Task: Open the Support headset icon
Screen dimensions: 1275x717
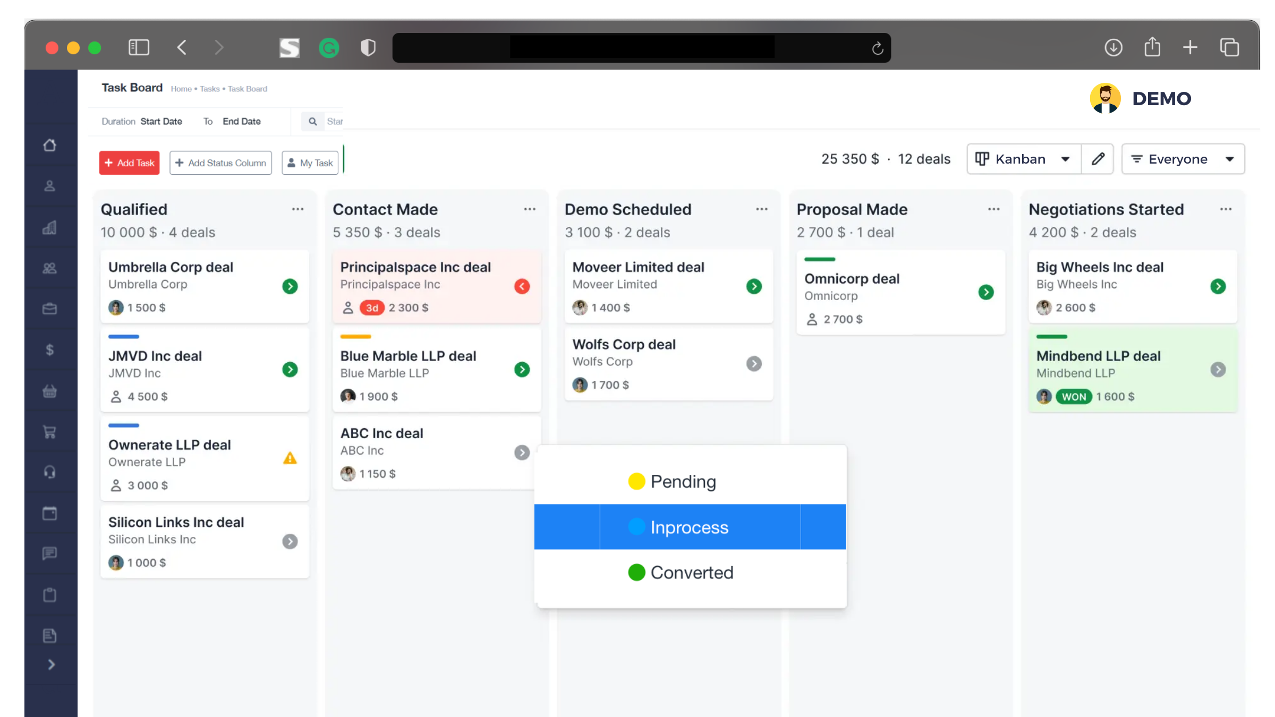Action: 50,472
